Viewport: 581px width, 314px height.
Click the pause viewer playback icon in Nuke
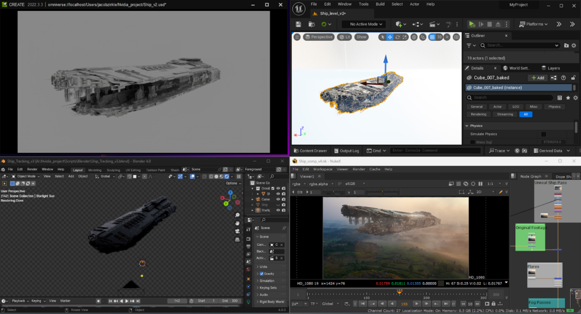coord(480,183)
